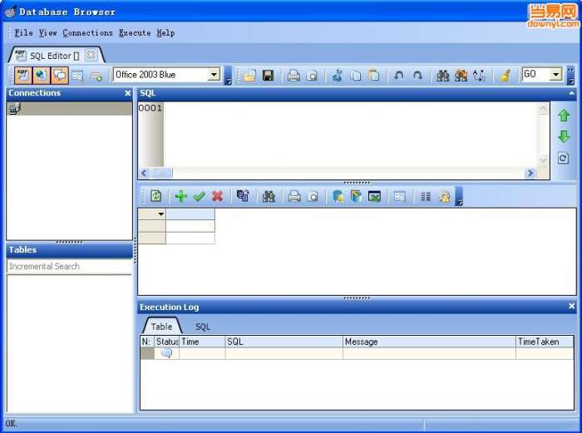
Task: Open the Execute menu
Action: coord(135,32)
